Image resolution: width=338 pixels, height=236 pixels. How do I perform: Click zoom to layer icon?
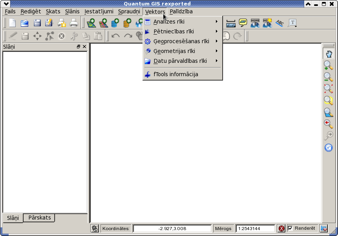click(329, 112)
